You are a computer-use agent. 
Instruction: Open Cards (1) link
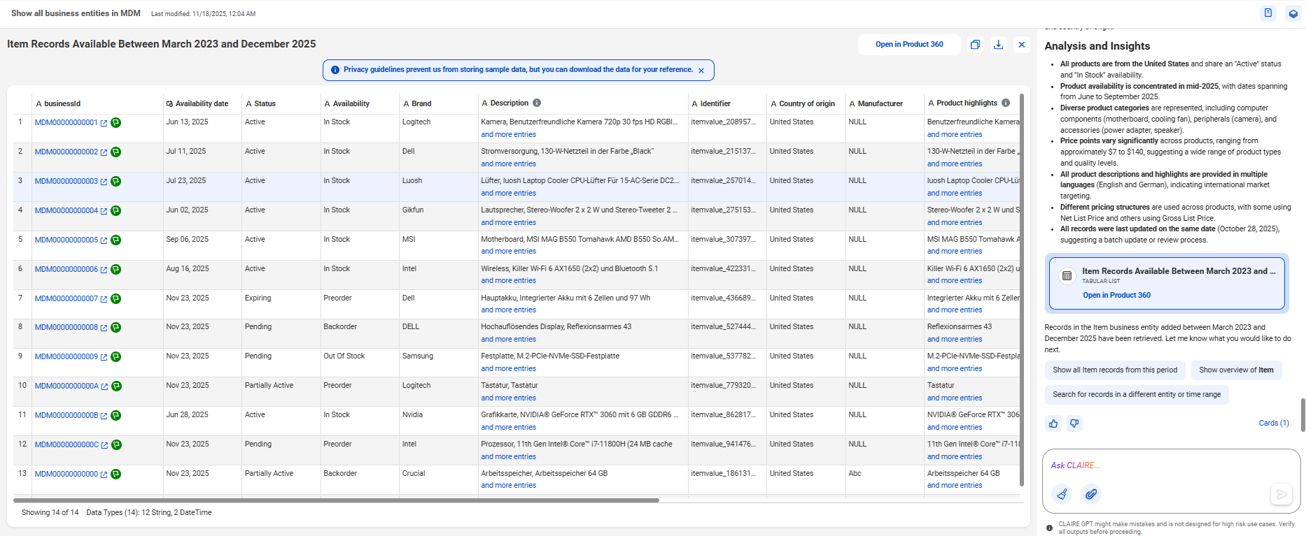point(1274,423)
